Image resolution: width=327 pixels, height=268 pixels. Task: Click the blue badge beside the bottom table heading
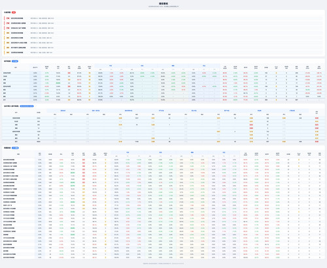(15, 148)
